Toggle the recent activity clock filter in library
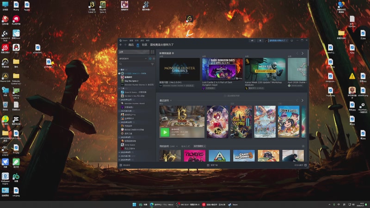Viewport: 370px width, 208px height. click(150, 59)
